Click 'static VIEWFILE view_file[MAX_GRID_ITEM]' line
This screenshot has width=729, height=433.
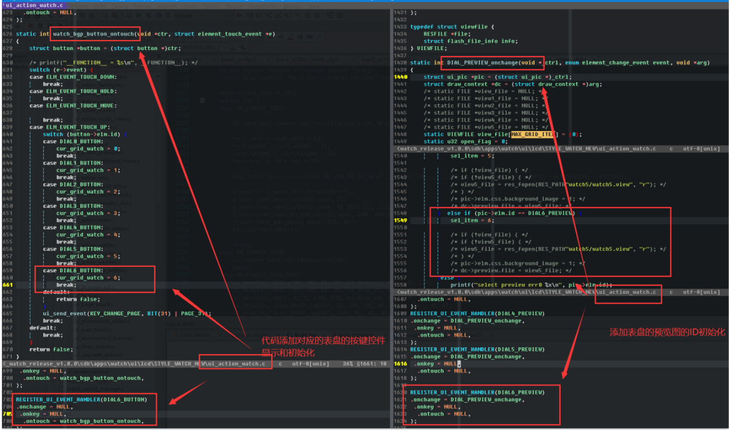pyautogui.click(x=503, y=134)
